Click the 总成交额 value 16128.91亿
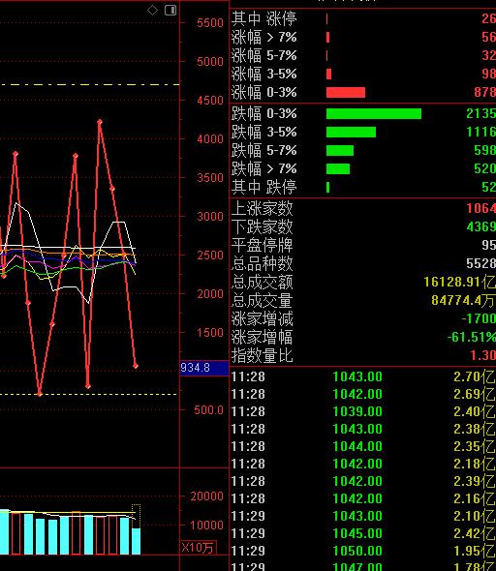This screenshot has height=571, width=496. (459, 282)
